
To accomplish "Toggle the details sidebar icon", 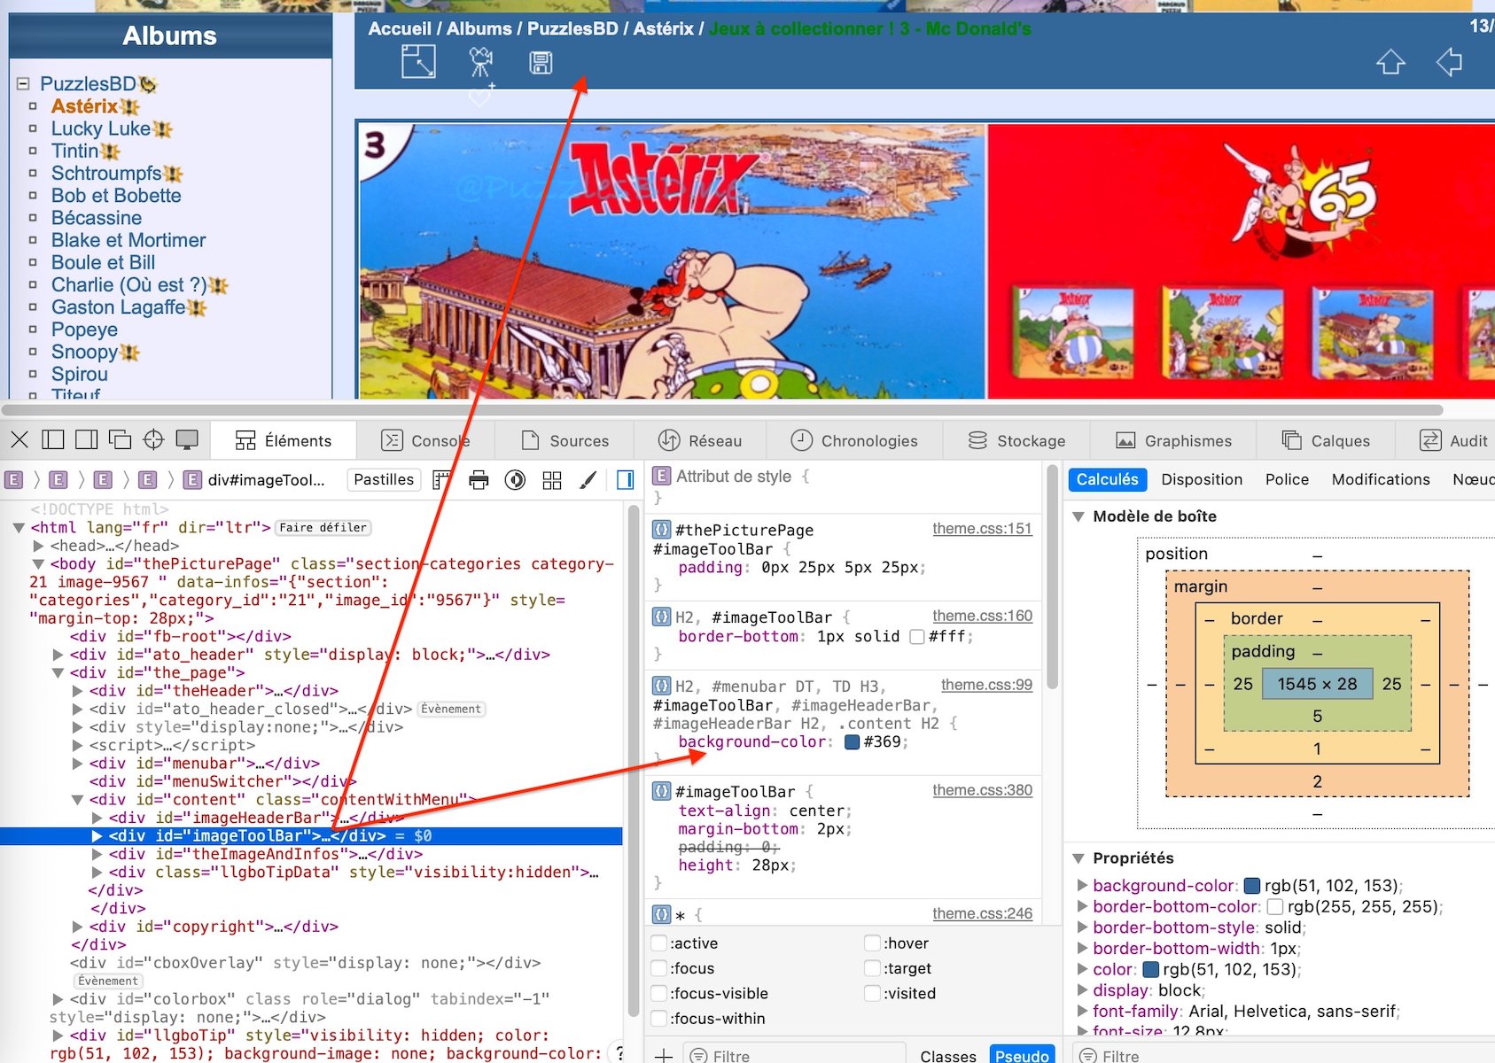I will pos(625,480).
